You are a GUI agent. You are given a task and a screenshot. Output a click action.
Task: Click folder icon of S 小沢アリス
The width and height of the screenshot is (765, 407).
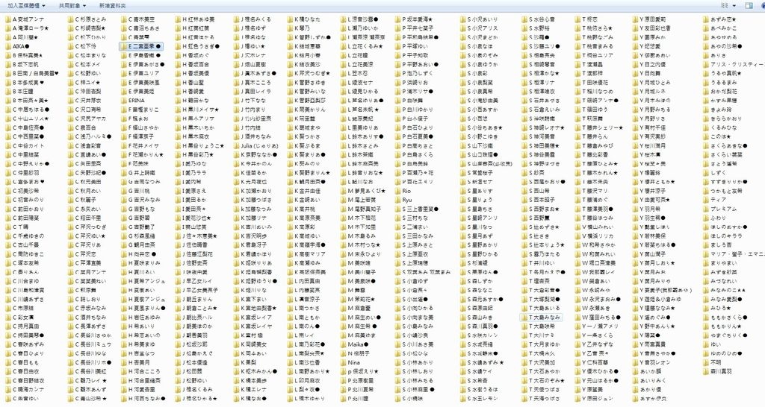[462, 28]
